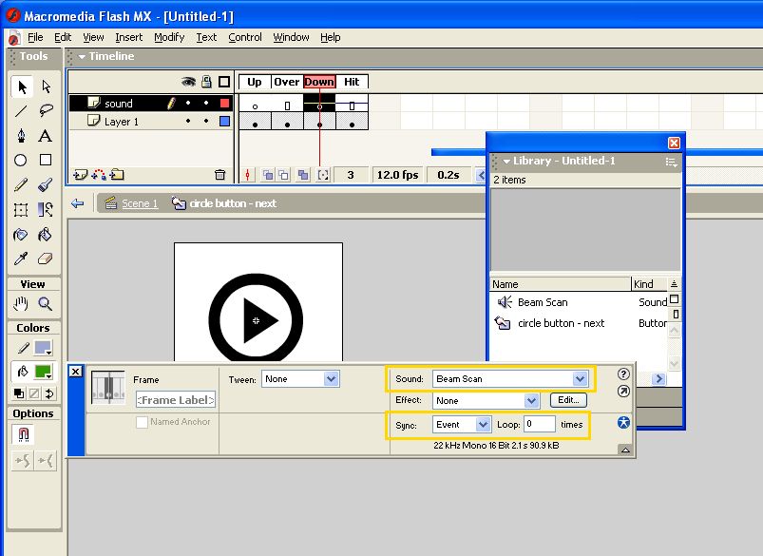Select the Hit frame of sound layer
The width and height of the screenshot is (763, 556).
(352, 104)
